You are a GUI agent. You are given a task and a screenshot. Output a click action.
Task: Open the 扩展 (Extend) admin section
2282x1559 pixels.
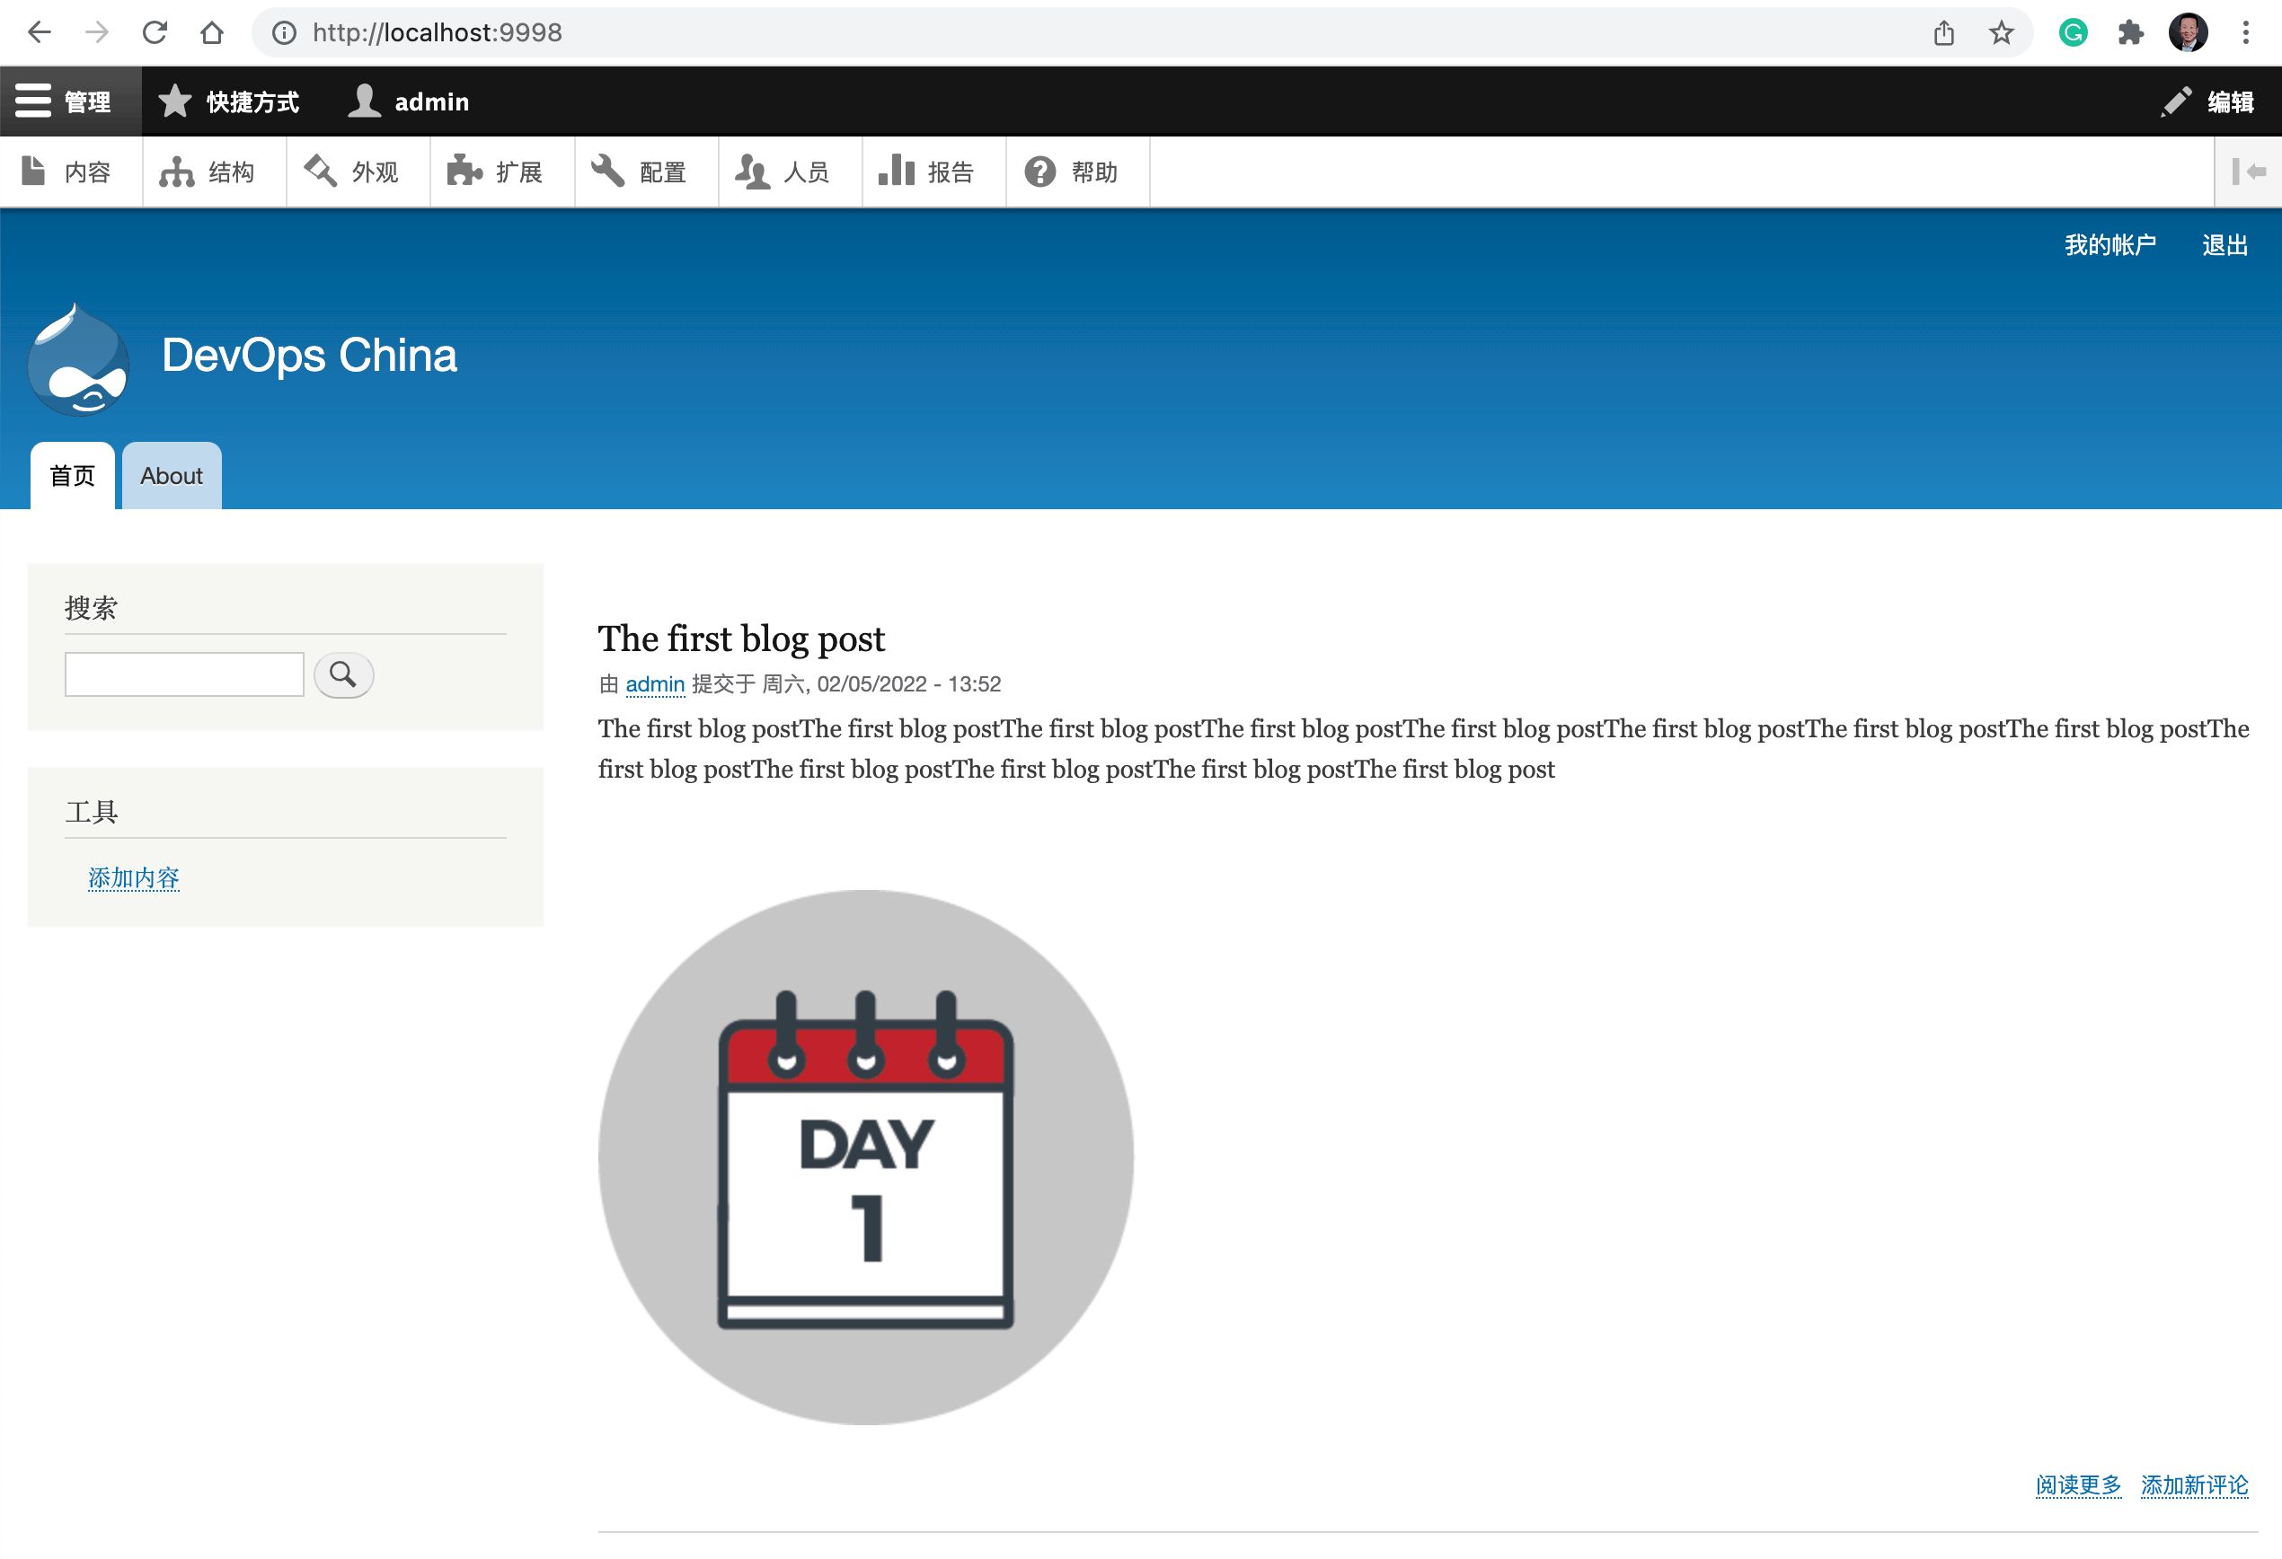[500, 171]
